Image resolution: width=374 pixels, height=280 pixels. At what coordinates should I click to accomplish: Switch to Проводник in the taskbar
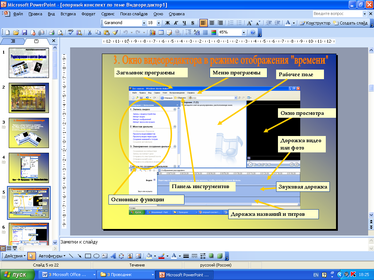click(x=127, y=275)
